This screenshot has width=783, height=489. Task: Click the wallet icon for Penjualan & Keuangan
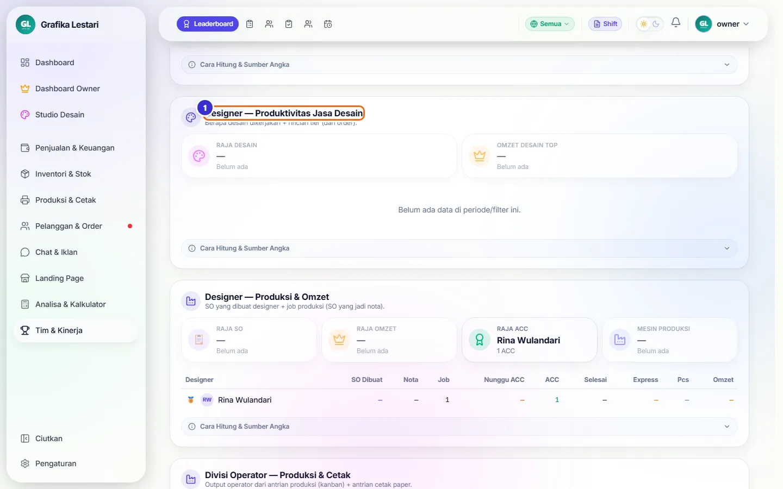[25, 148]
